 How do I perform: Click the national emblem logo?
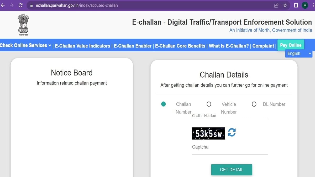point(23,24)
